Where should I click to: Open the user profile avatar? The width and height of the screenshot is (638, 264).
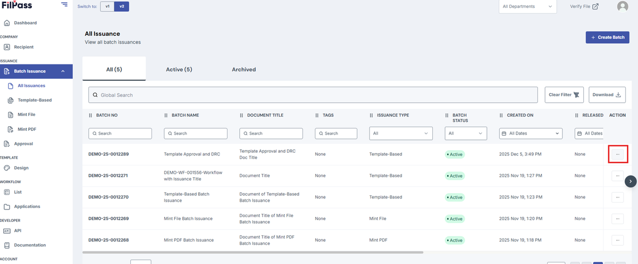[623, 6]
